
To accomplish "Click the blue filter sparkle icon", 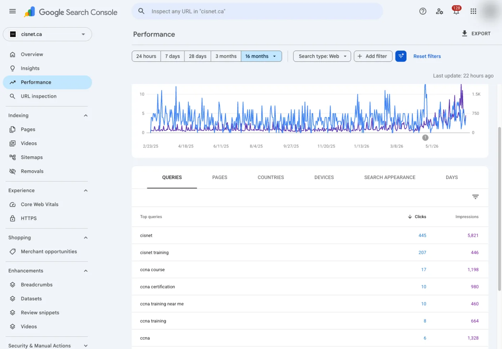I will [x=401, y=56].
